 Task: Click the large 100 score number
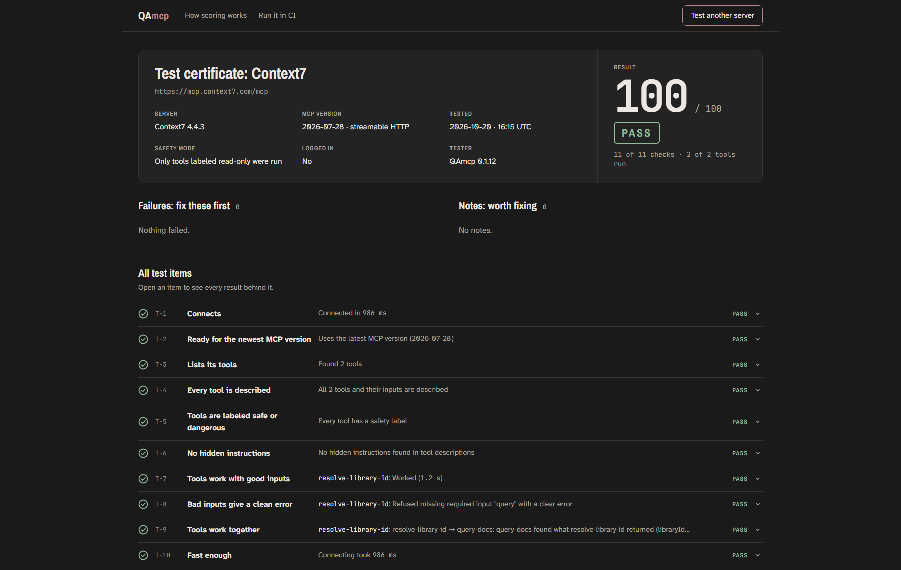[651, 96]
